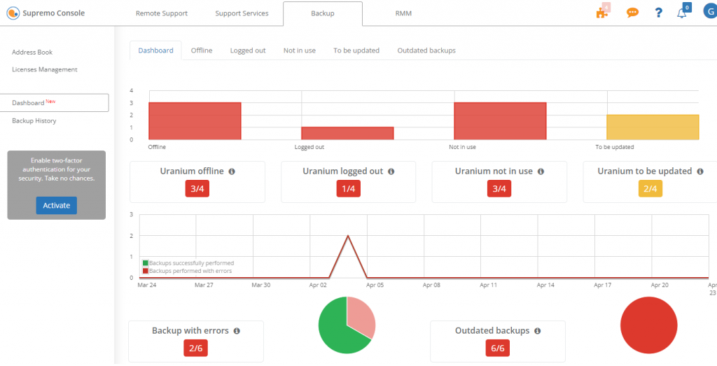Click the 3/4 badge under Uranium offline
717x366 pixels.
click(197, 189)
